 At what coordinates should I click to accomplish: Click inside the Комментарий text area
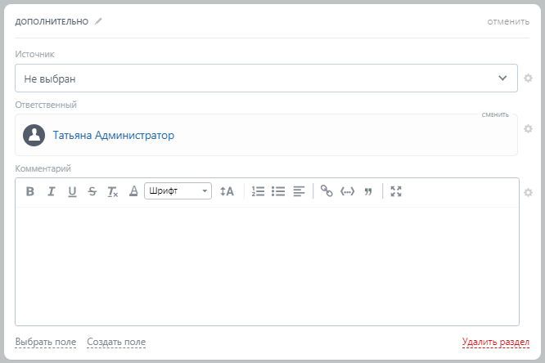click(267, 266)
